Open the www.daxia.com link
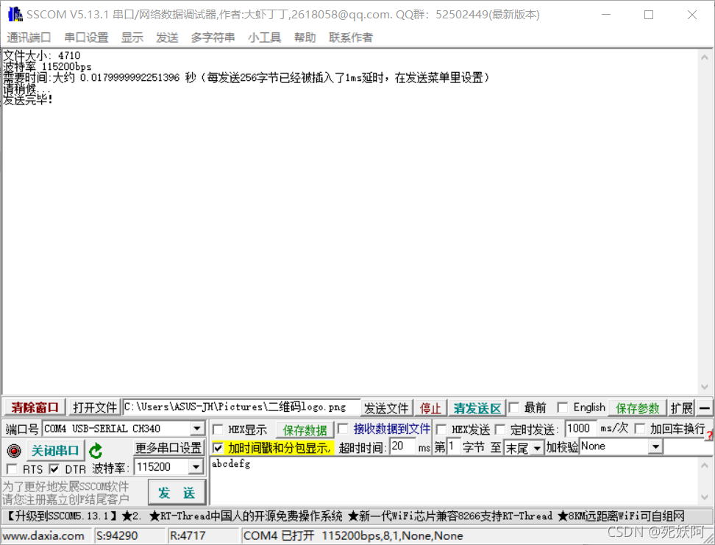Image resolution: width=715 pixels, height=545 pixels. pos(46,535)
